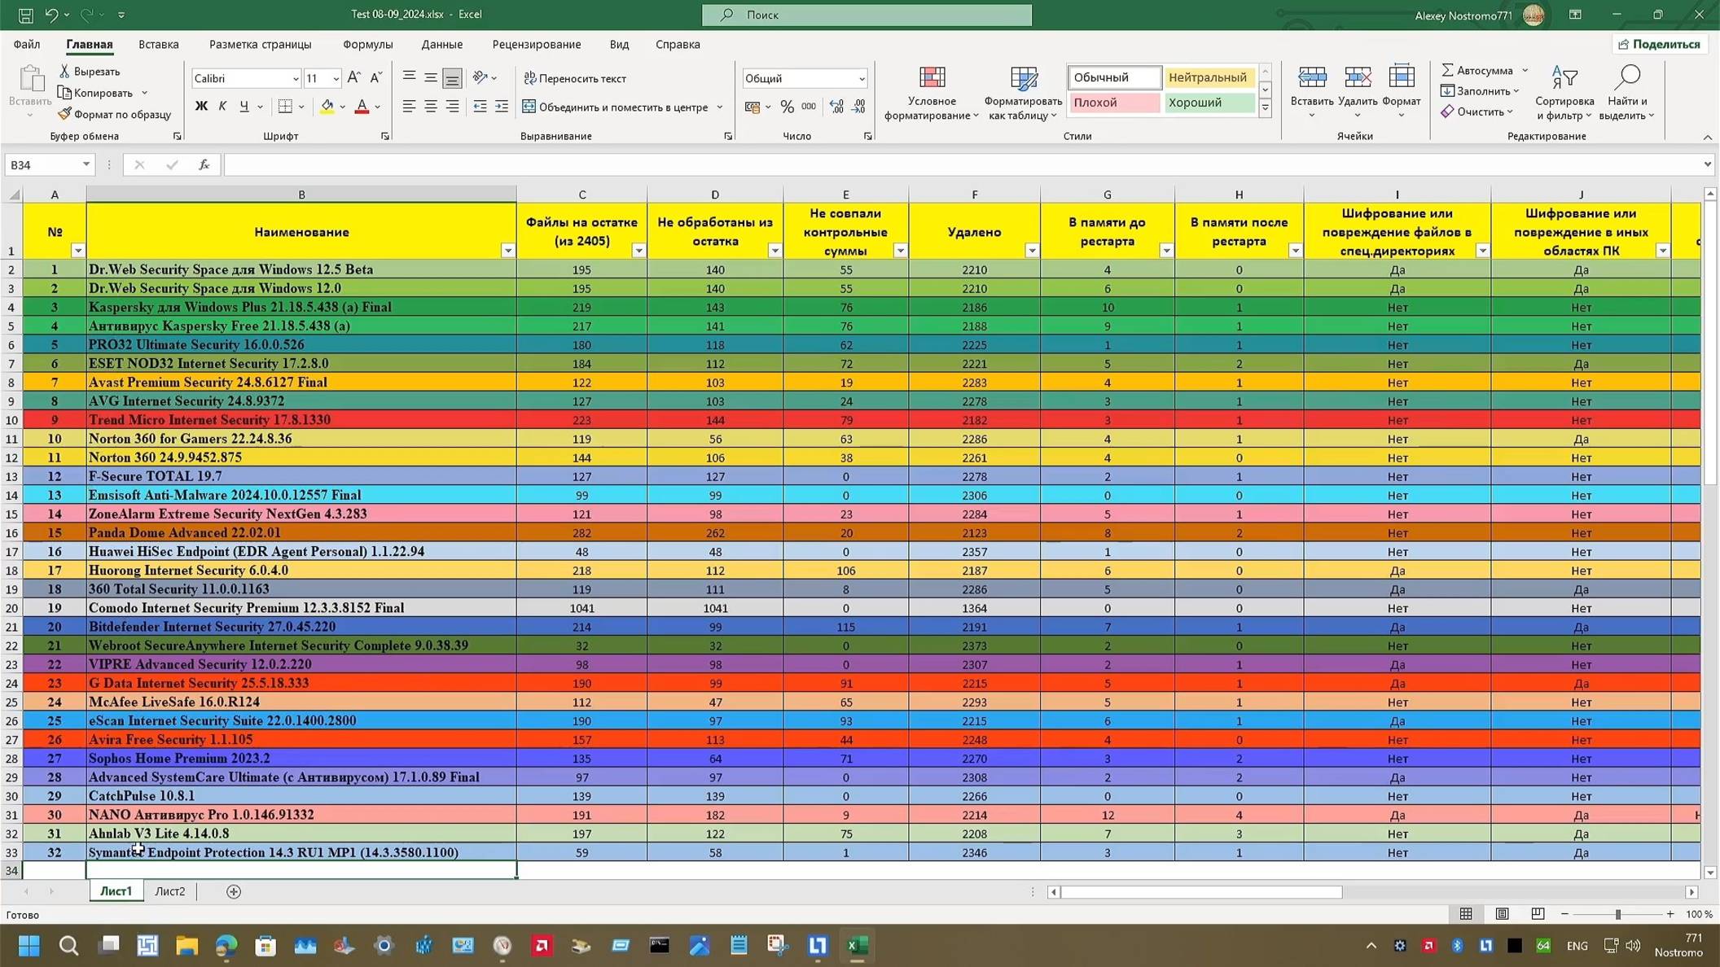Open the Формулы ribbon tab
The width and height of the screenshot is (1720, 967).
point(367,44)
